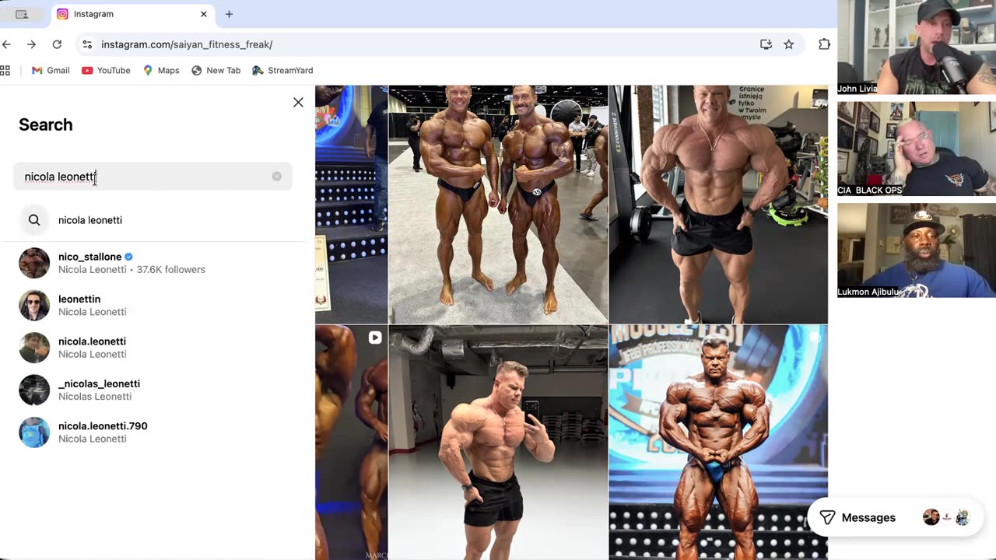Click the nico_stallone profile avatar
The image size is (996, 560).
34,263
